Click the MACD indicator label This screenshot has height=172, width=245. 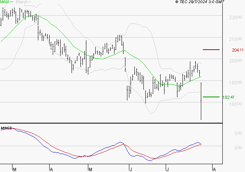[7, 128]
